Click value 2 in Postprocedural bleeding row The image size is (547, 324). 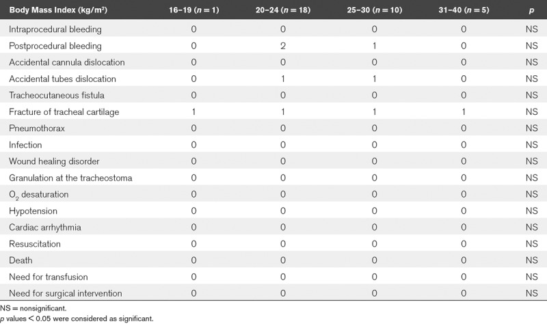pos(284,46)
